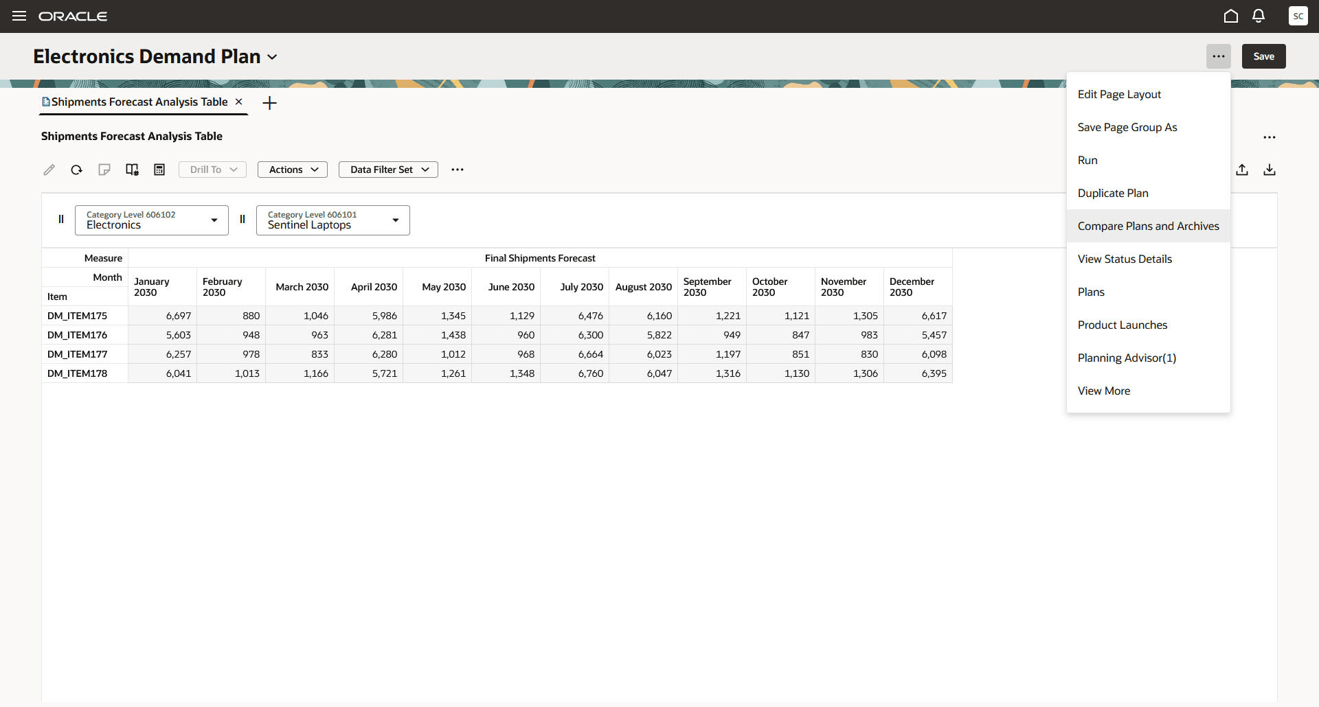Click DM_ITEM175 January value 6,697
Image resolution: width=1319 pixels, height=707 pixels.
[x=163, y=316]
